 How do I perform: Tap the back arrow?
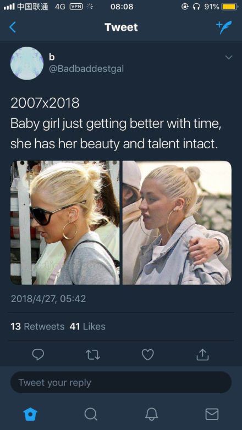pyautogui.click(x=12, y=27)
